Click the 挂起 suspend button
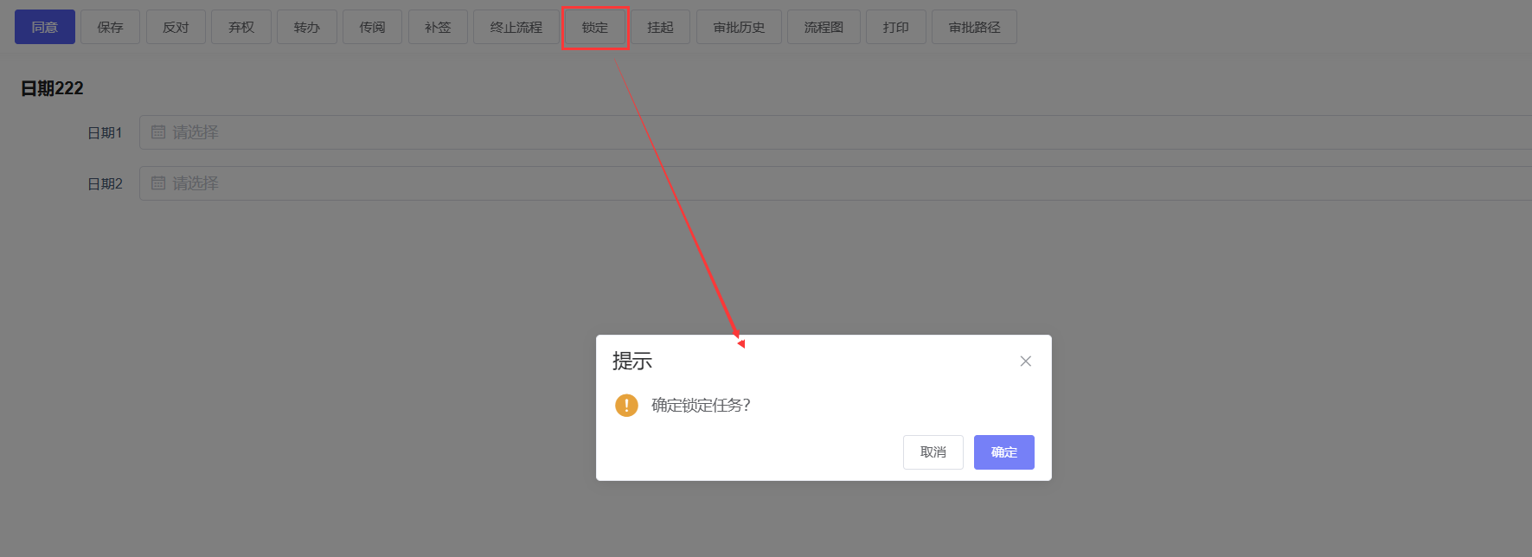 pos(660,27)
